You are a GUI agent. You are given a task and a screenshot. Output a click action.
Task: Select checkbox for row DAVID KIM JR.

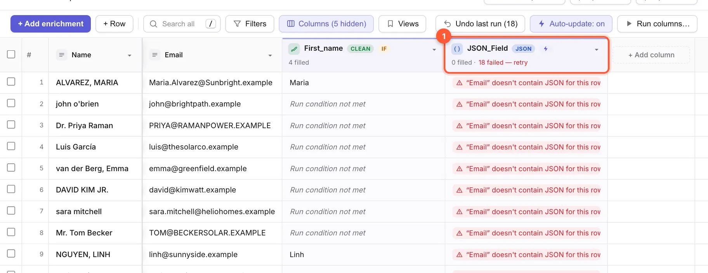coord(11,189)
